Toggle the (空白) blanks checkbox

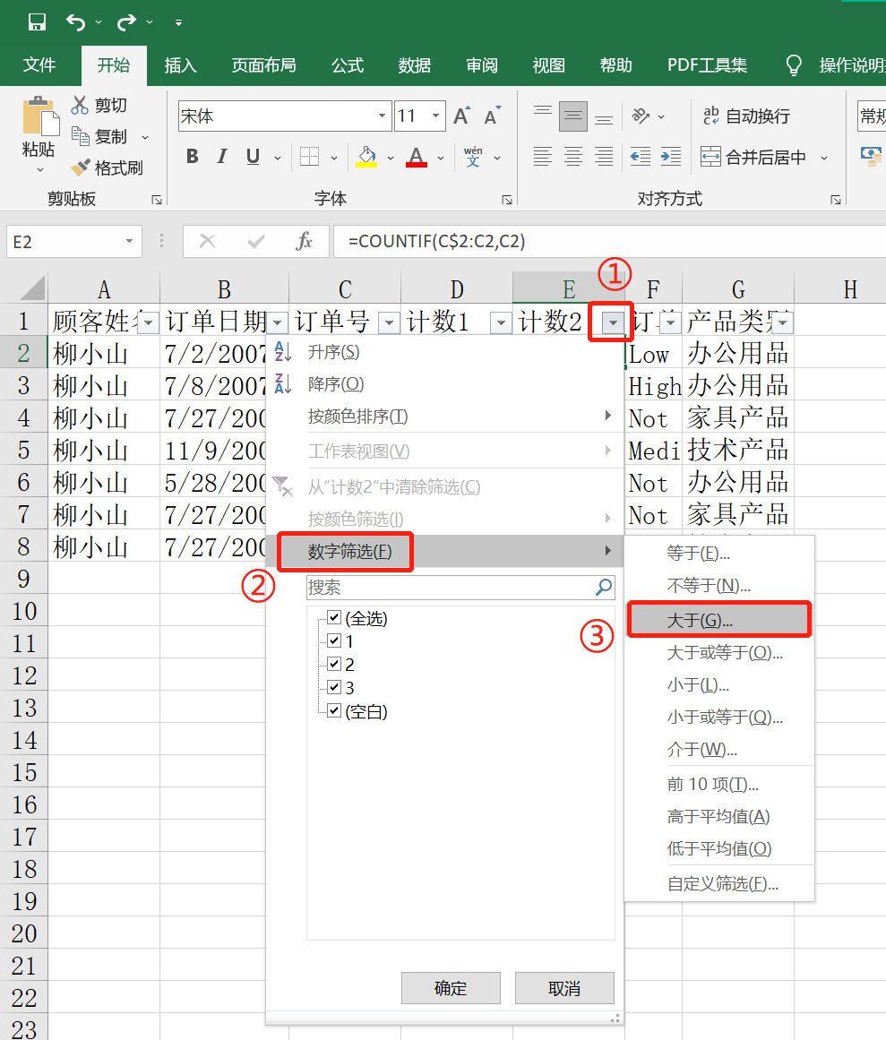[334, 711]
